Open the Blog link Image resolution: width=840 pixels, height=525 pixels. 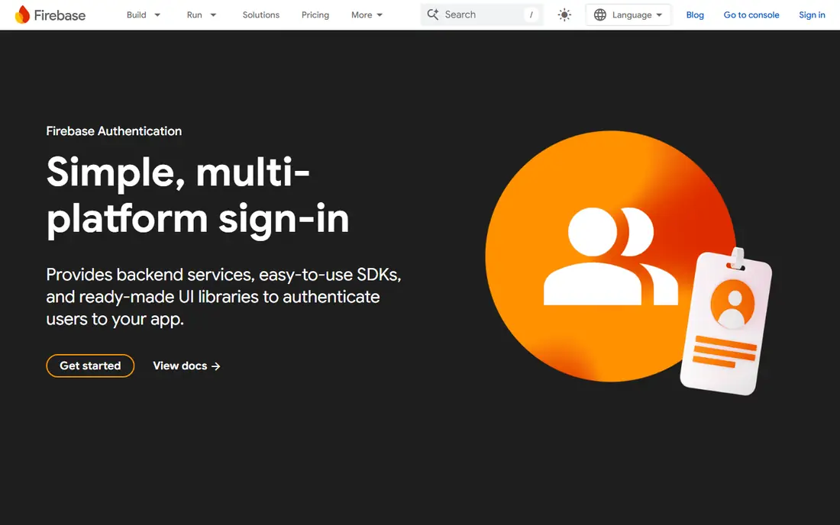[695, 15]
